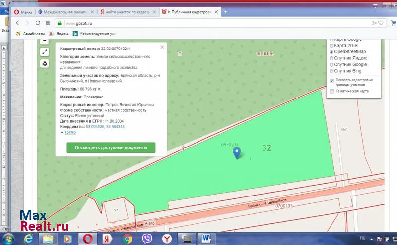
Task: Open the speed dial grid icon
Action: 48,23
